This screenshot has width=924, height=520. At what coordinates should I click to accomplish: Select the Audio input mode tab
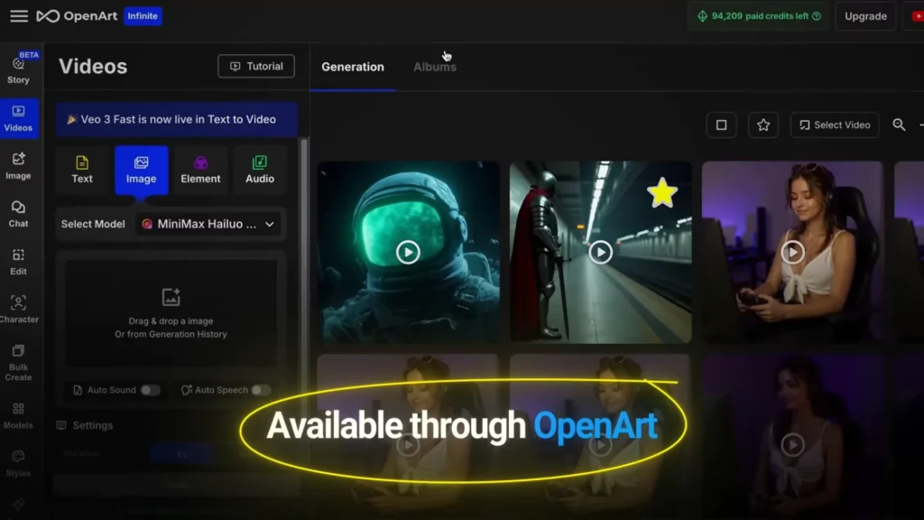(x=260, y=170)
